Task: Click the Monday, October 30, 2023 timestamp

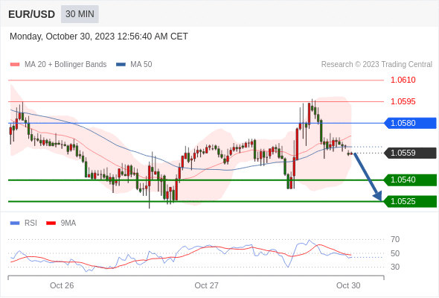Action: pos(99,37)
